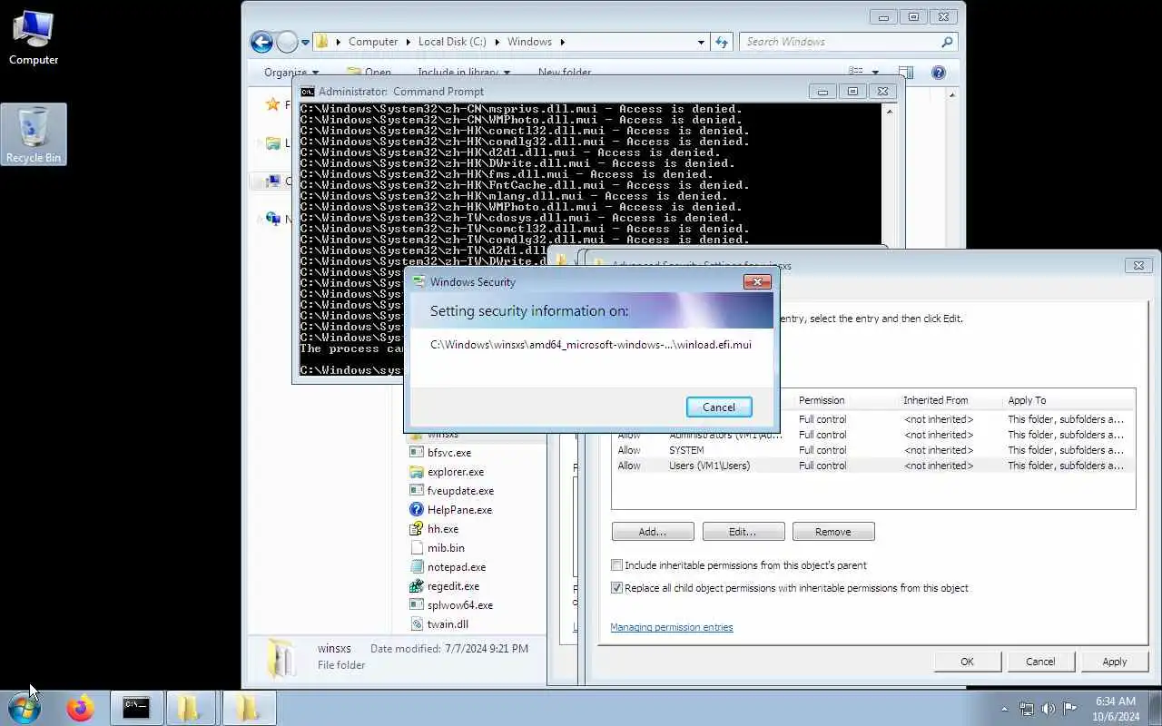Open Computer icon on the desktop

pyautogui.click(x=34, y=37)
